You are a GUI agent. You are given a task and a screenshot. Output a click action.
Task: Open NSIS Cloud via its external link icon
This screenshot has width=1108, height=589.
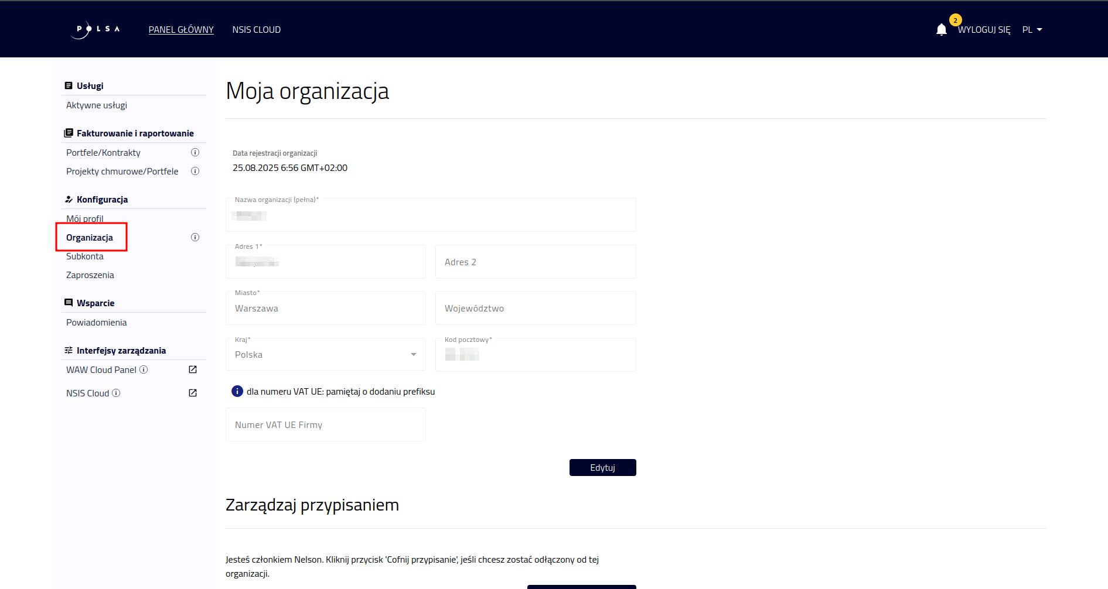point(192,393)
